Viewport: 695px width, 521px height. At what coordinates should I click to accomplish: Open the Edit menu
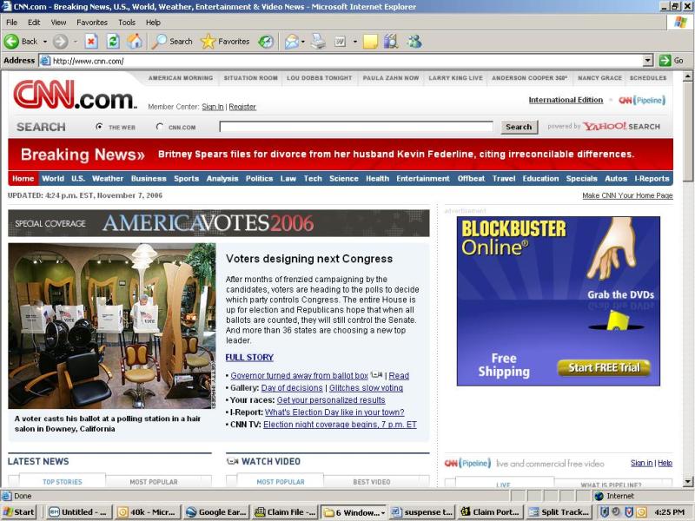click(x=34, y=23)
